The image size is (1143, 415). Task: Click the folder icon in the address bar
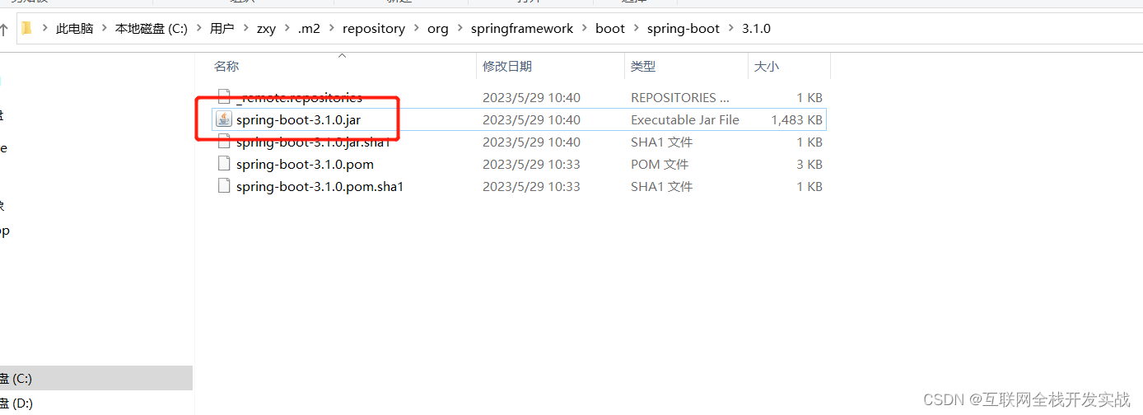26,29
